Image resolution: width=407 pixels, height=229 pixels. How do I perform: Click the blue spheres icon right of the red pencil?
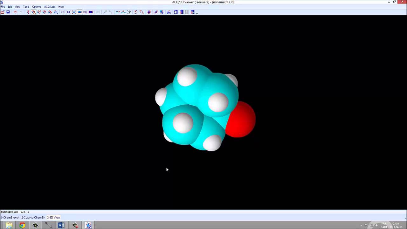pos(162,12)
